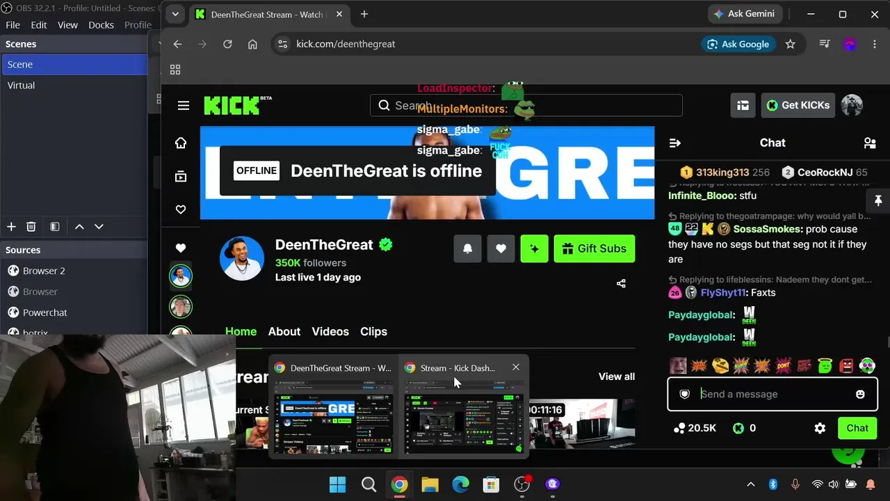890x501 pixels.
Task: Open Chrome media controls icon
Action: click(825, 44)
